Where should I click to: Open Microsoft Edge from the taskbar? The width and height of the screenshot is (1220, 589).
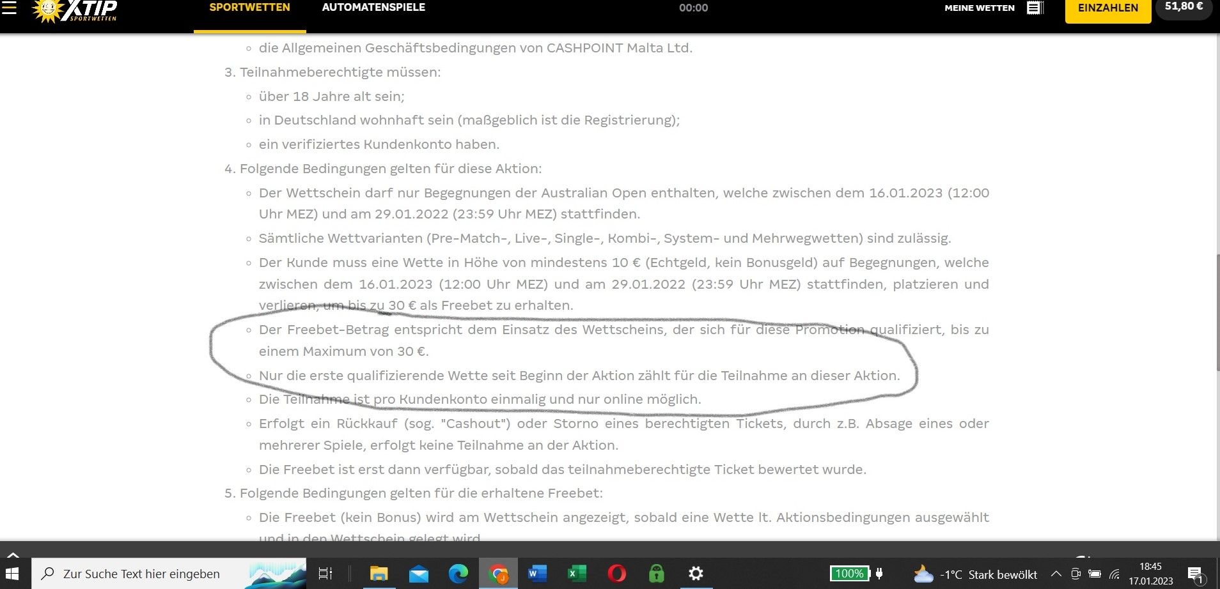point(458,574)
